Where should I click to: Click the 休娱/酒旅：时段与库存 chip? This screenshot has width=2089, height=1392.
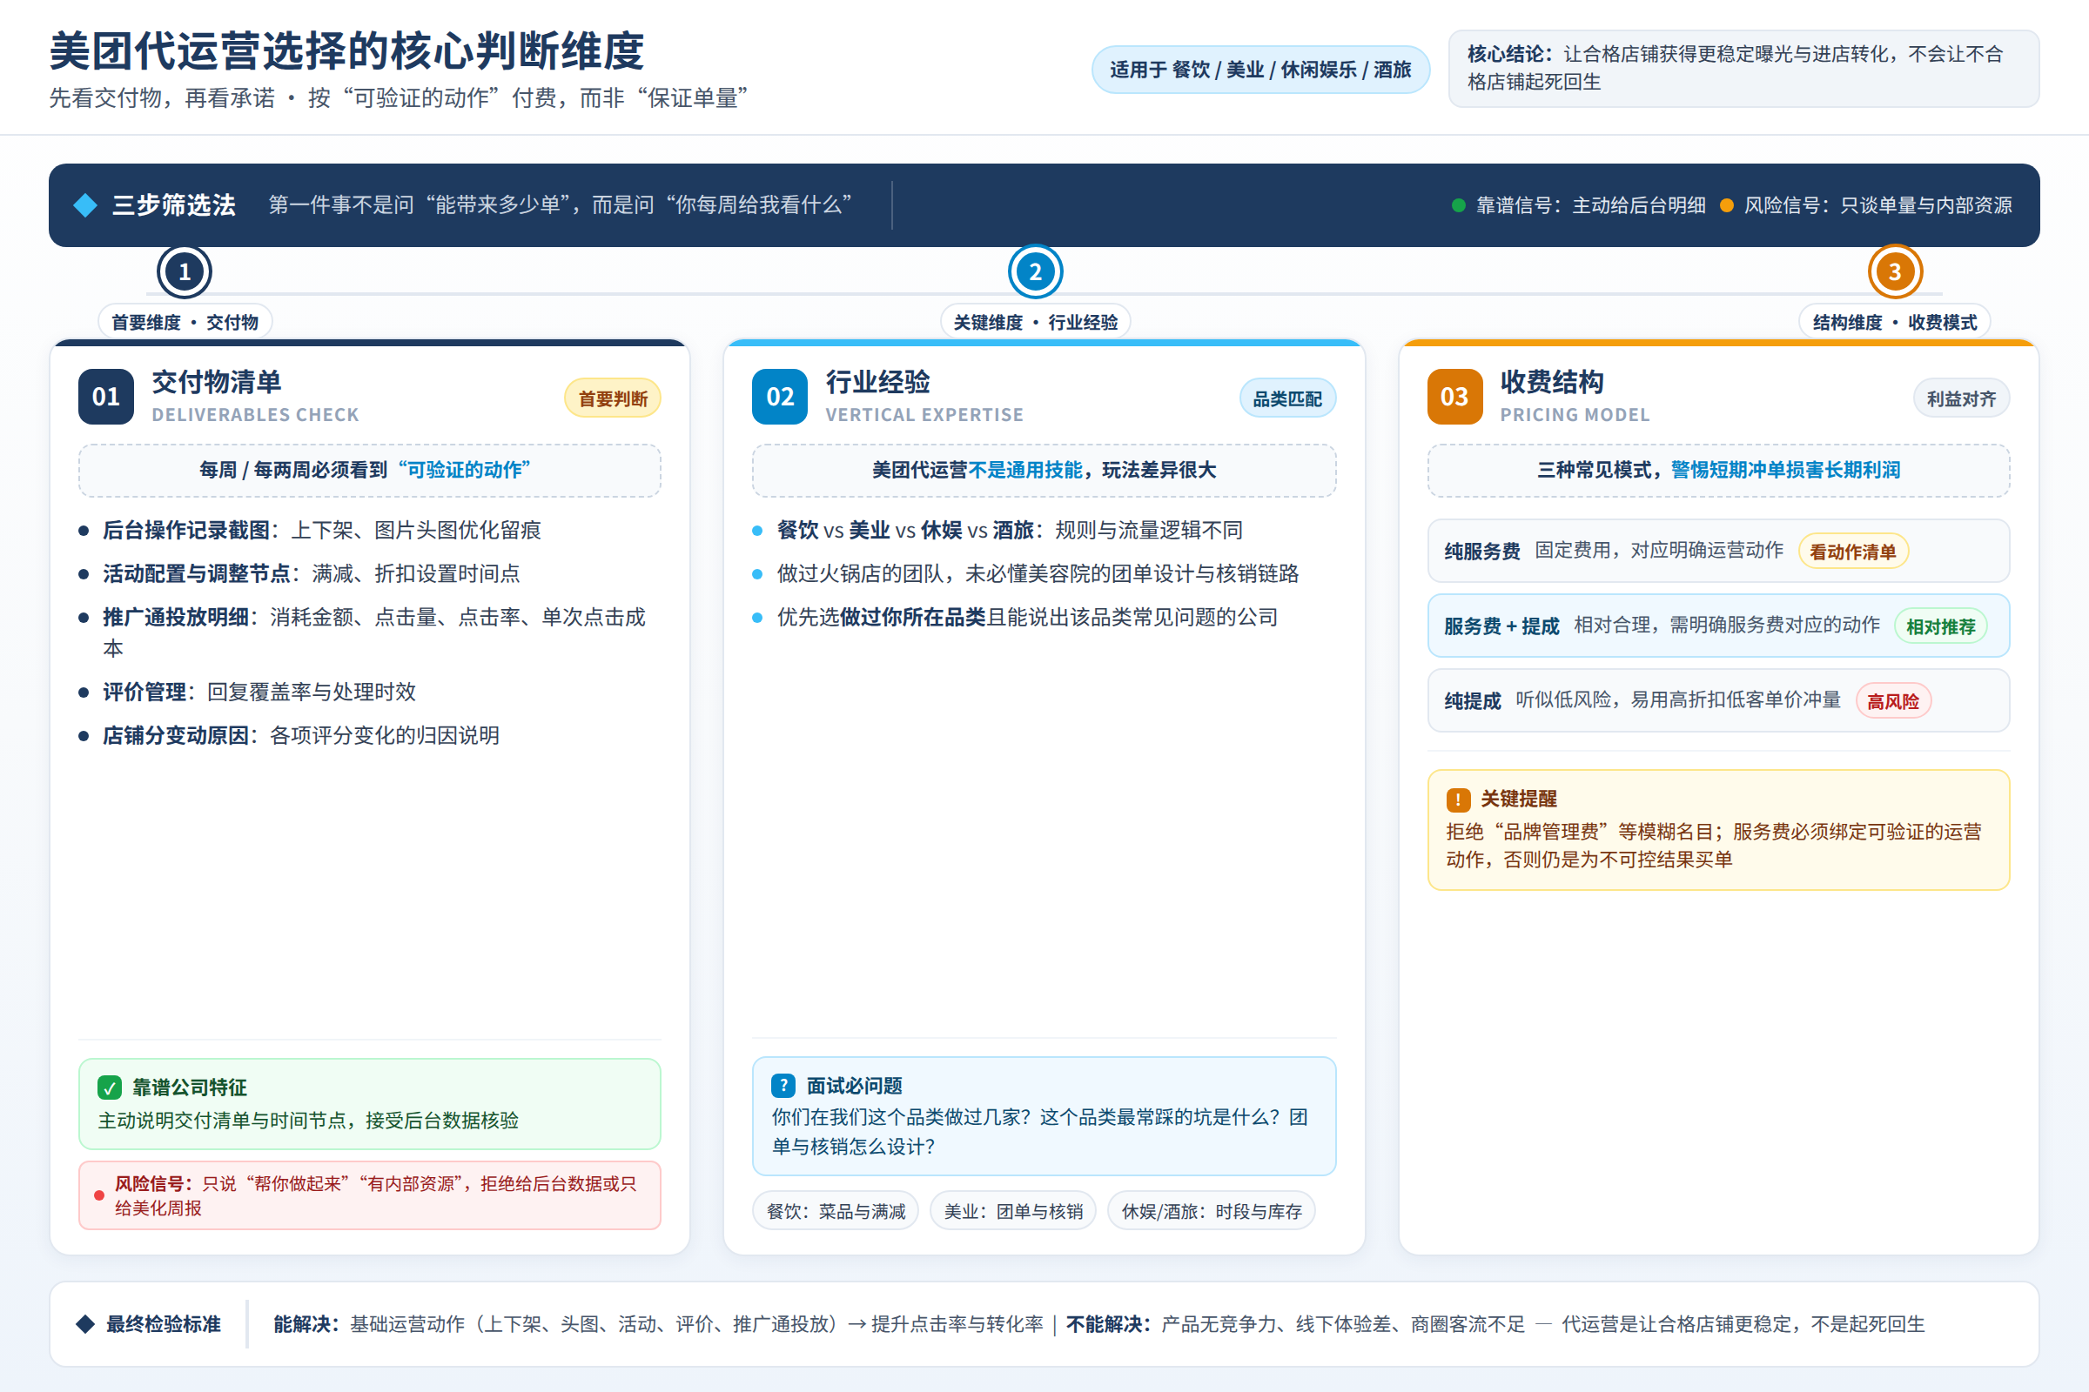click(x=1212, y=1211)
